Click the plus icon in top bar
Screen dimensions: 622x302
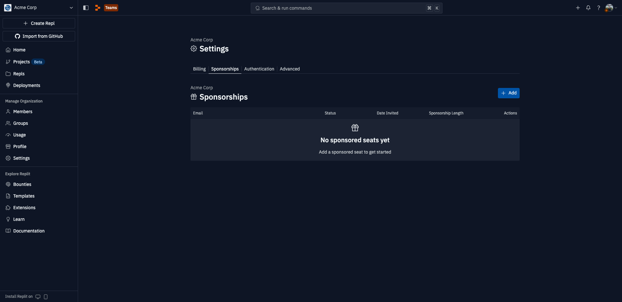coord(578,8)
